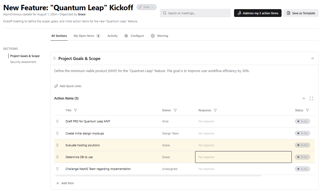Click Add Quick Links
The height and width of the screenshot is (192, 321).
click(68, 86)
